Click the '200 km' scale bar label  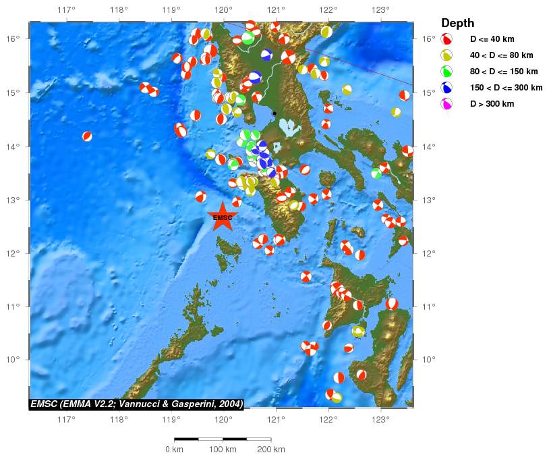[270, 450]
